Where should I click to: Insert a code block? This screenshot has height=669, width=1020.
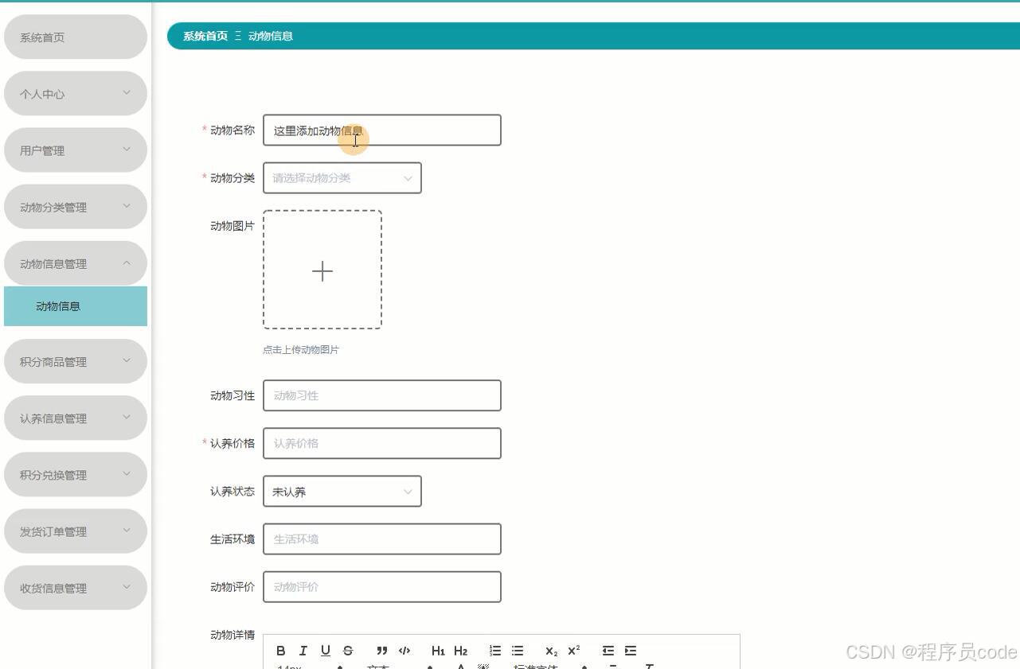point(404,650)
